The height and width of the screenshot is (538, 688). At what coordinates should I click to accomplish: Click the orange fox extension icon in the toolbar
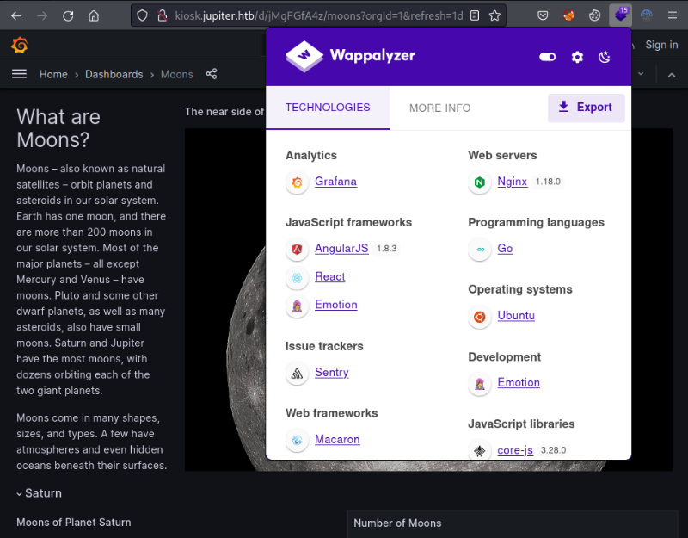point(568,15)
